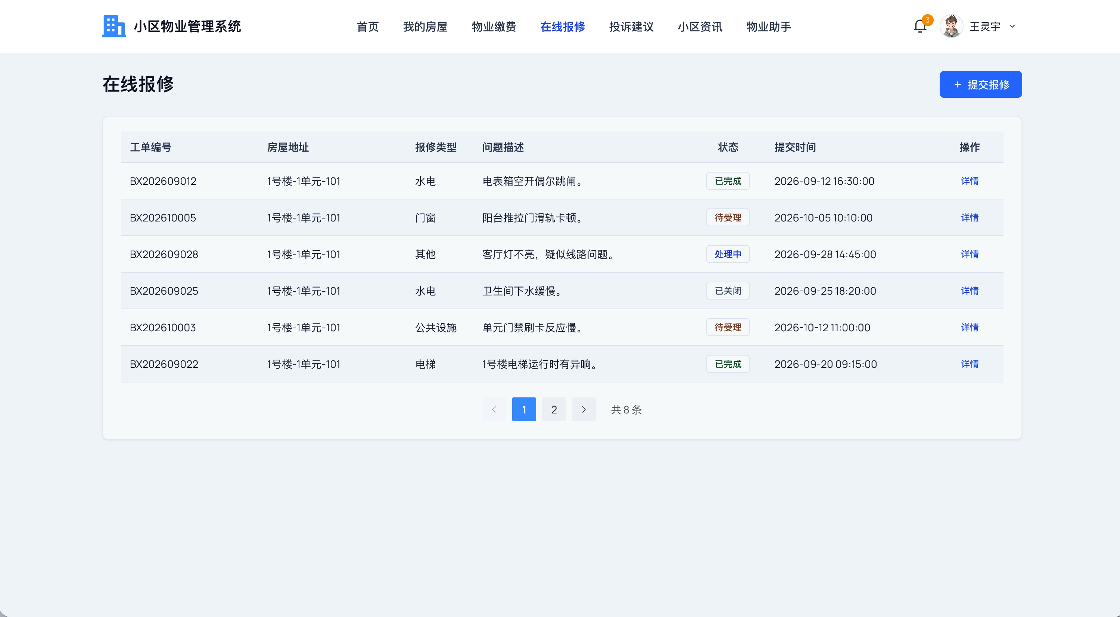This screenshot has height=617, width=1120.
Task: Click order number BX202609012
Action: 163,181
